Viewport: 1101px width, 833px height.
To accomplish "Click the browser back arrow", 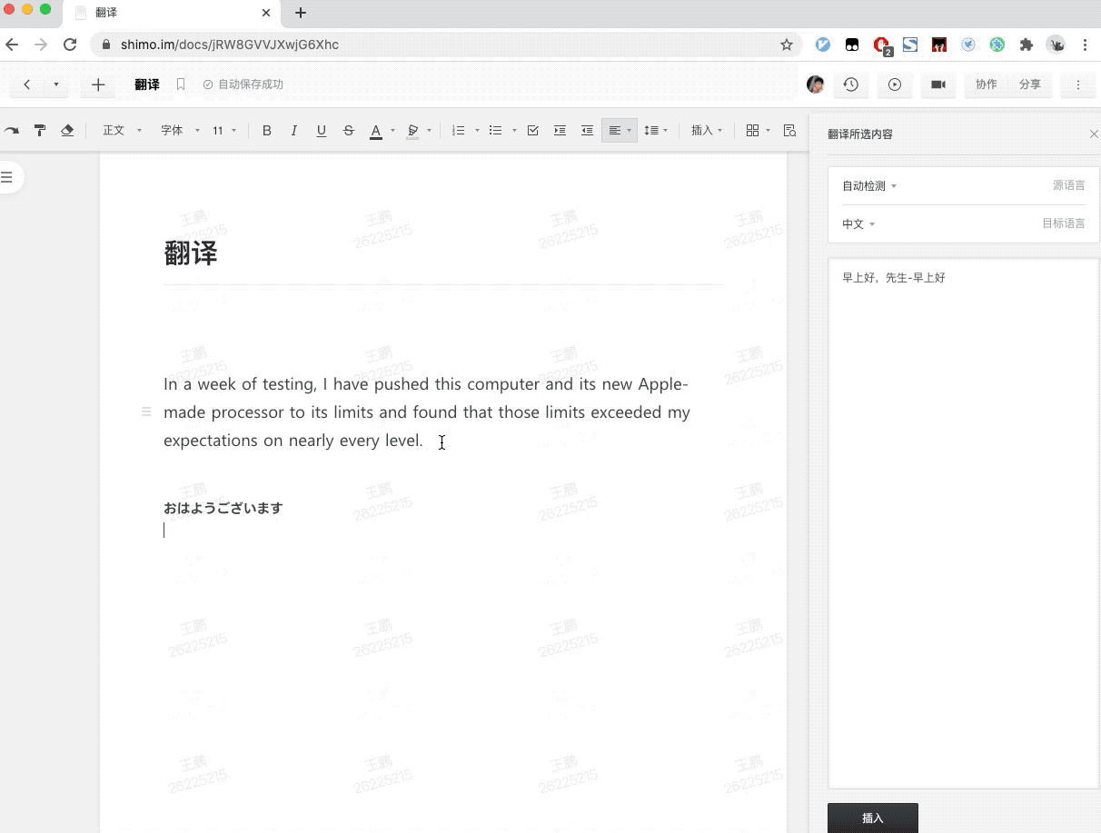I will pos(12,45).
